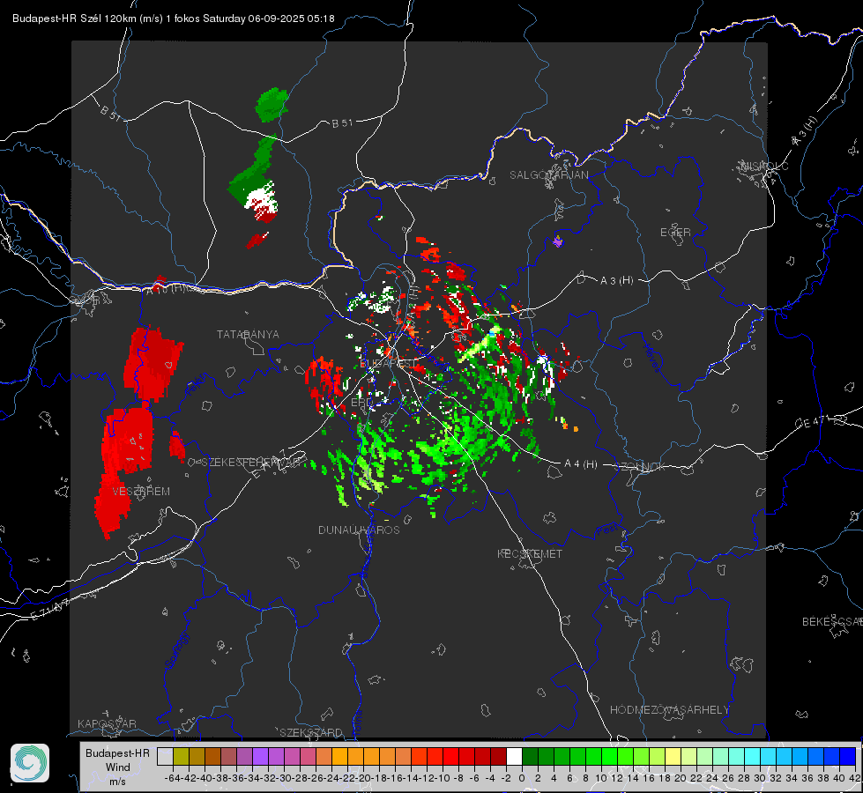Select the deep blue swatch ending the scale

[848, 756]
